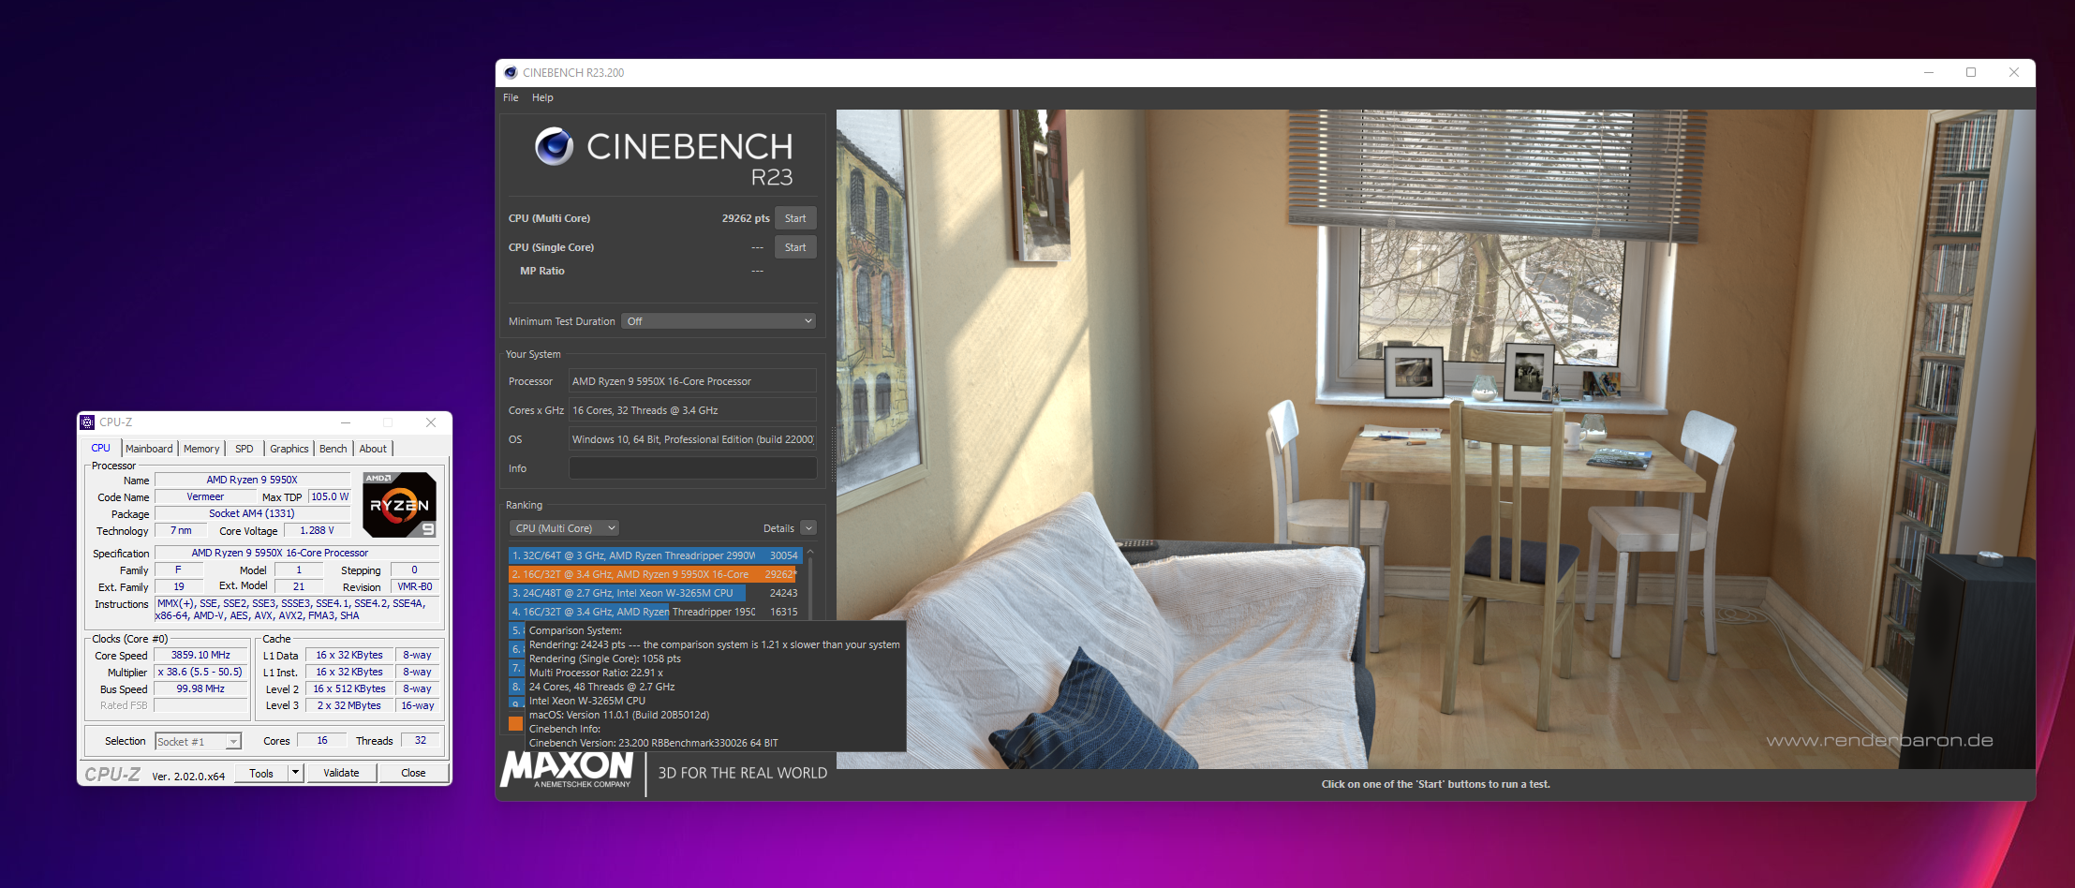Image resolution: width=2075 pixels, height=888 pixels.
Task: Switch to the About tab in CPU-Z
Action: [373, 449]
